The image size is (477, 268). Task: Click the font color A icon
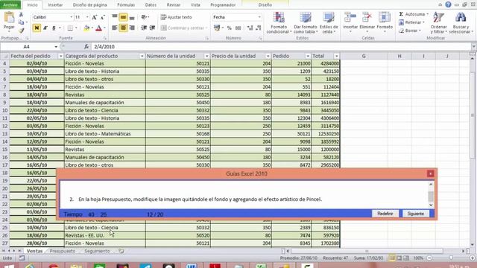(98, 28)
